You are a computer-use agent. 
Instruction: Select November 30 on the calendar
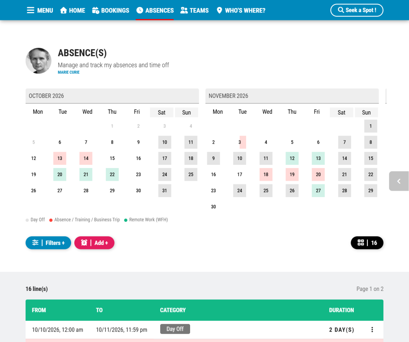pos(213,207)
